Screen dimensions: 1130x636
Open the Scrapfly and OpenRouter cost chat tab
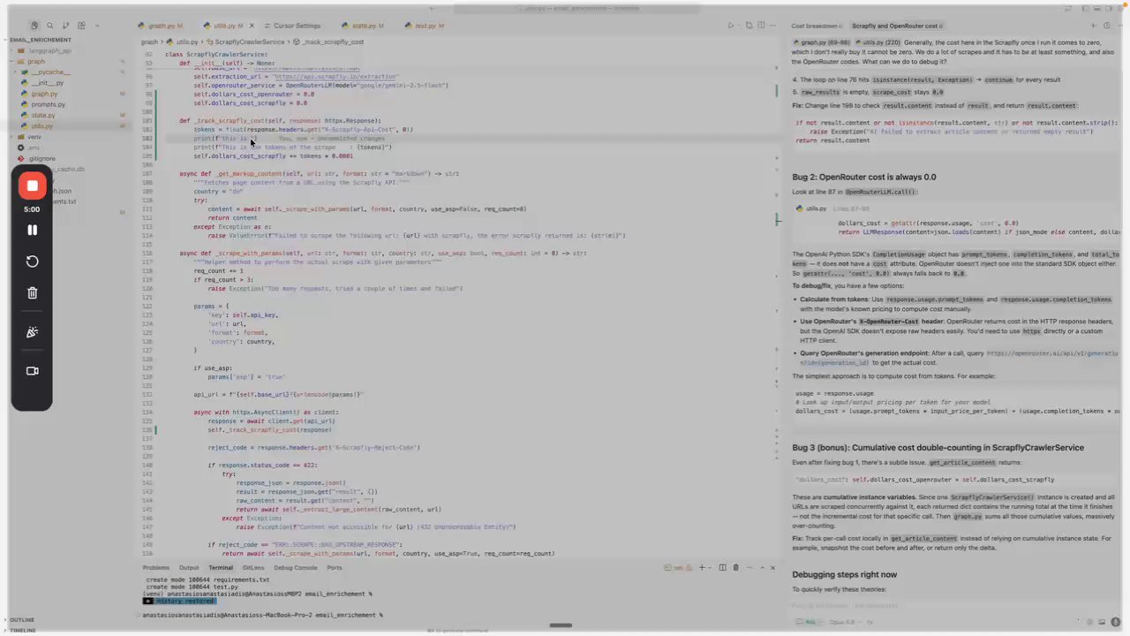[896, 26]
